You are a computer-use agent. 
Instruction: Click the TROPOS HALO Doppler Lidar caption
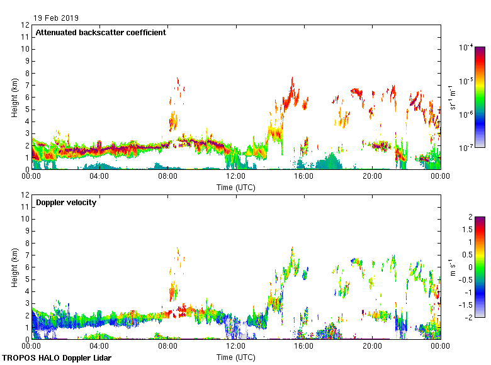point(57,358)
